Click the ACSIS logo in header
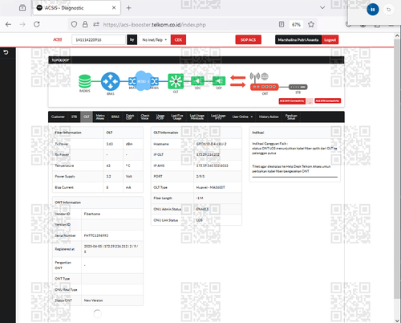 (x=58, y=39)
